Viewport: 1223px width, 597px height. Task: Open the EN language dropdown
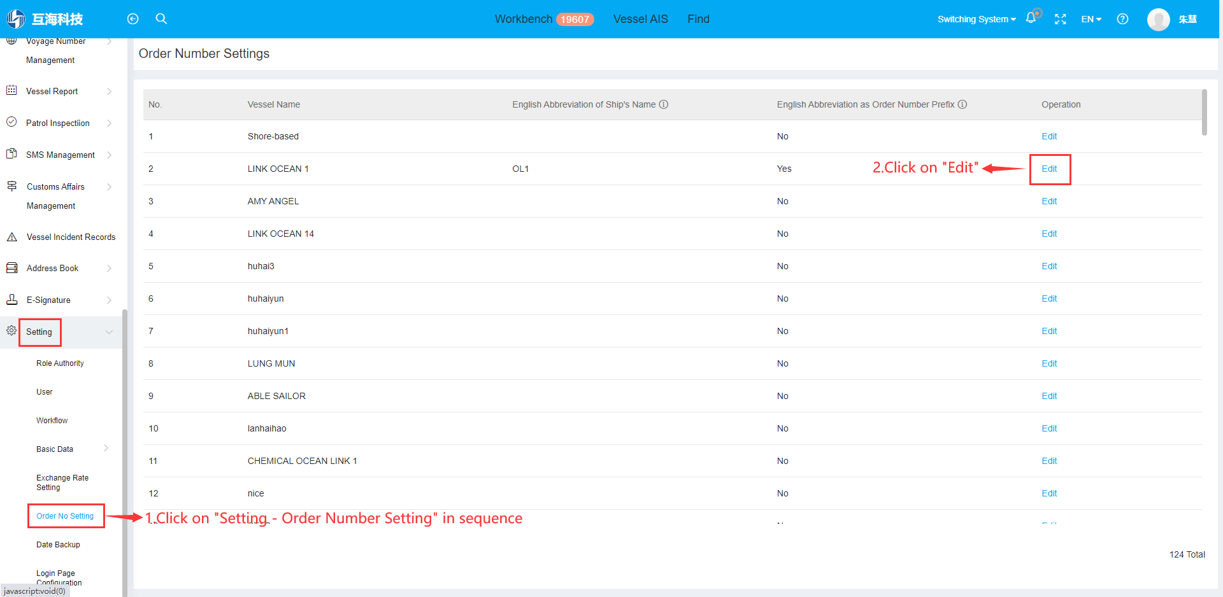click(1091, 19)
